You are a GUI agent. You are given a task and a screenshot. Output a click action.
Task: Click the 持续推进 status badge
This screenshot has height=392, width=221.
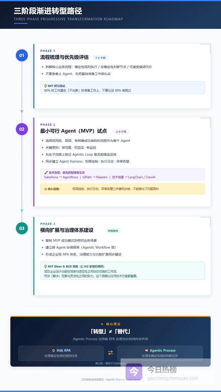pyautogui.click(x=113, y=231)
